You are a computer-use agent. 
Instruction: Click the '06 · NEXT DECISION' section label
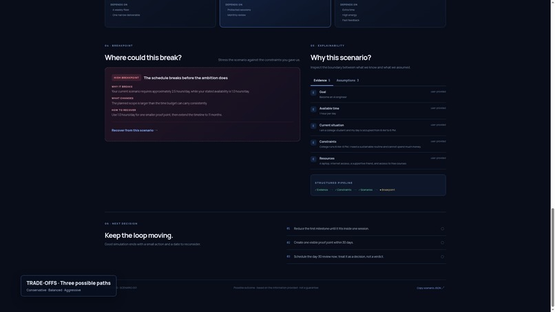pyautogui.click(x=121, y=224)
